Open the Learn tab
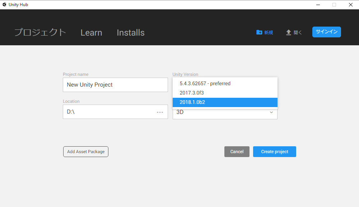Viewport: 359px width, 207px height. [91, 33]
